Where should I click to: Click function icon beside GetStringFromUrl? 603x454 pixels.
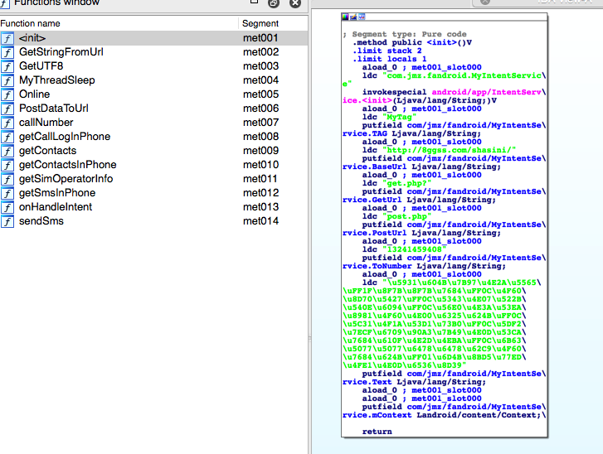coord(7,52)
